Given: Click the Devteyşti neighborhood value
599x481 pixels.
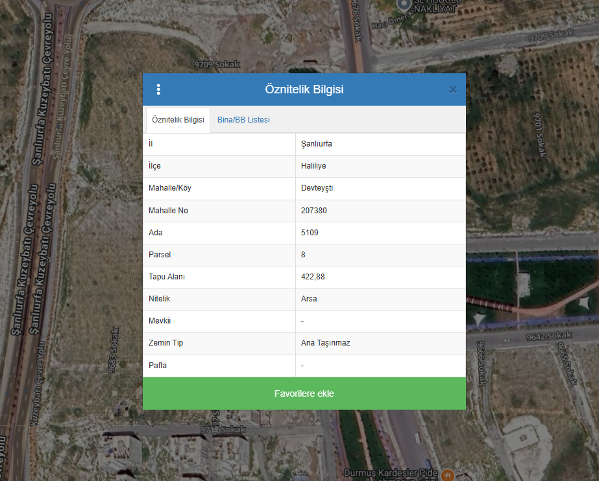Looking at the screenshot, I should coord(317,188).
